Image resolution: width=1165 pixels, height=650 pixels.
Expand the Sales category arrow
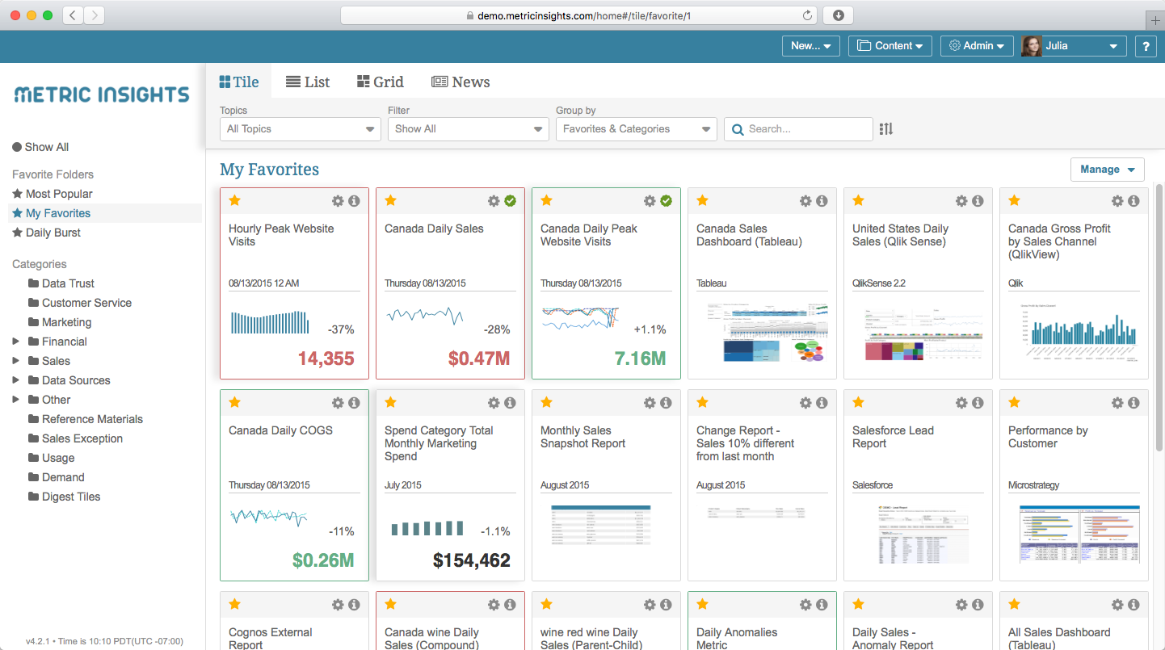pyautogui.click(x=16, y=361)
